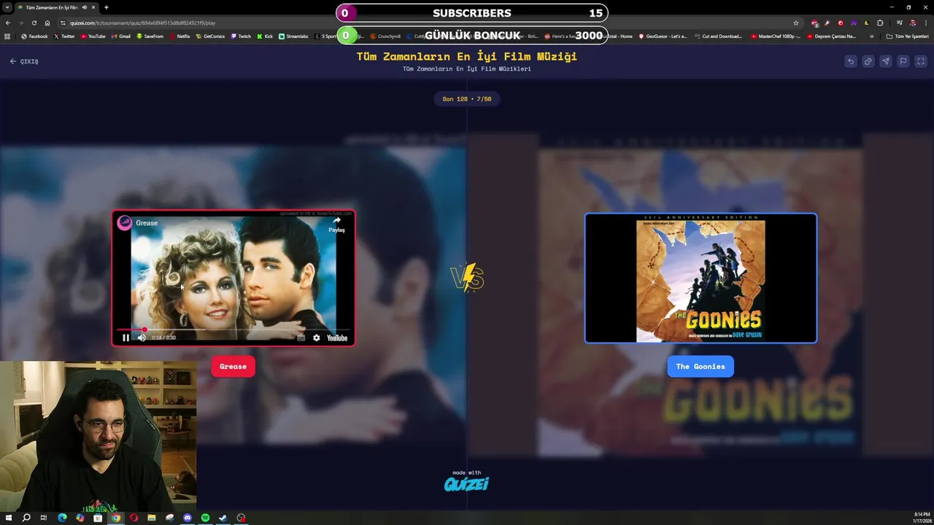Launch Microsoft Edge from taskbar
934x525 pixels.
pyautogui.click(x=62, y=518)
